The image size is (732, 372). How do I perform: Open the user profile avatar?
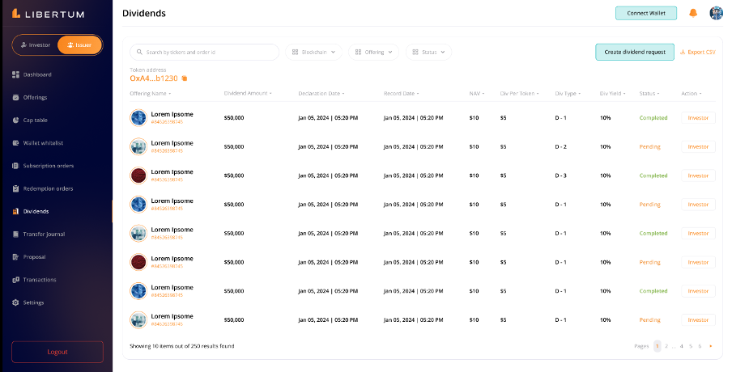click(x=716, y=13)
